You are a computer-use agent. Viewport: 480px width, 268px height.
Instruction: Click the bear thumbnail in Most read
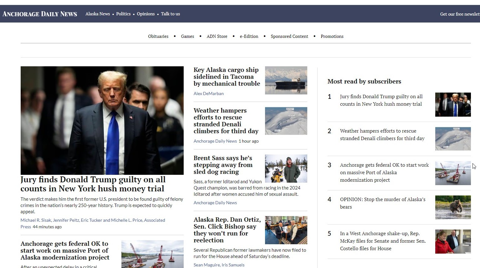tap(453, 207)
